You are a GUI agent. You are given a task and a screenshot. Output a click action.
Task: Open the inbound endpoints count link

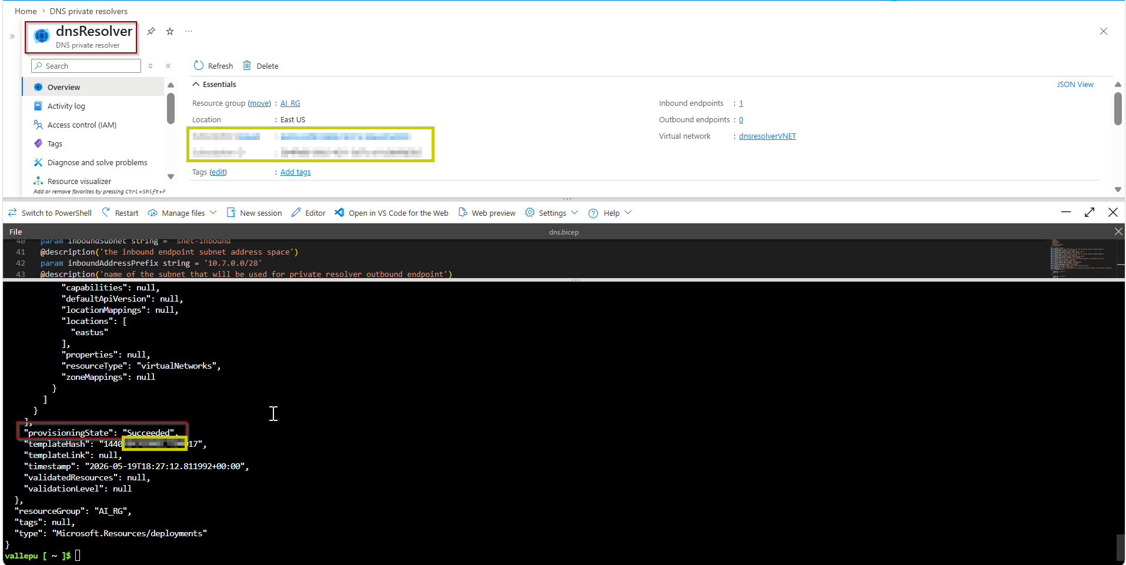coord(741,103)
